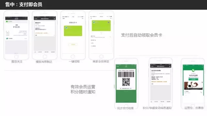Screen dimensions: 207x116
Task: Open profile icon in 模版消息触达 phone header
Action: 54,19
